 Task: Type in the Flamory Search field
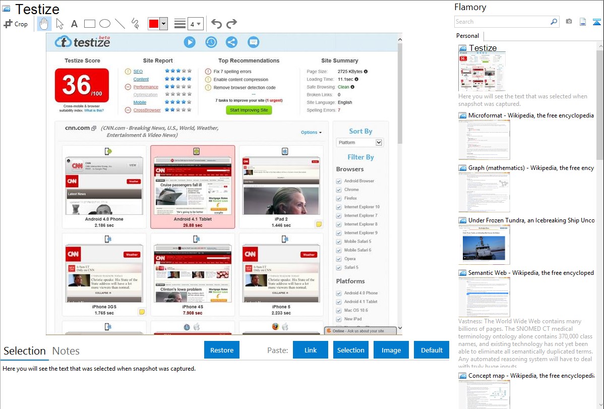(502, 22)
